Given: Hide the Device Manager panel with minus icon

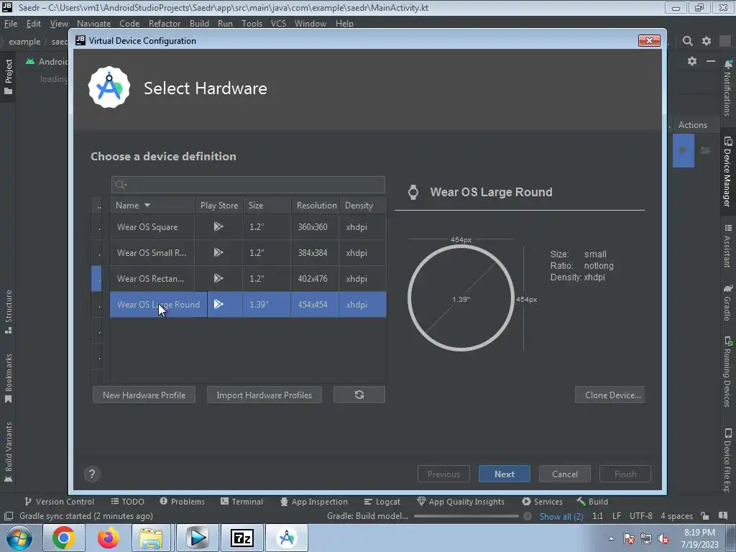Looking at the screenshot, I should pos(711,61).
